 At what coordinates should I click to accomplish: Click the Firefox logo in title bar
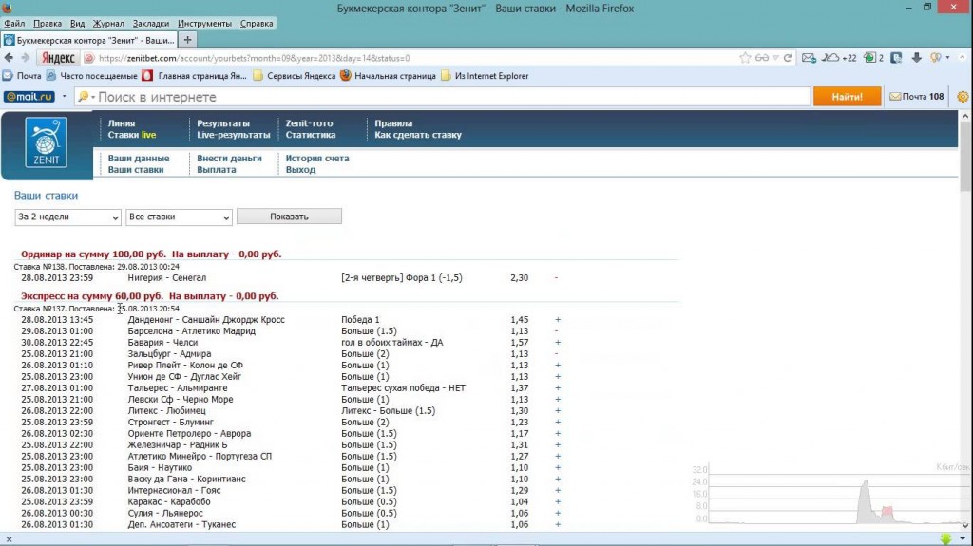coord(7,8)
